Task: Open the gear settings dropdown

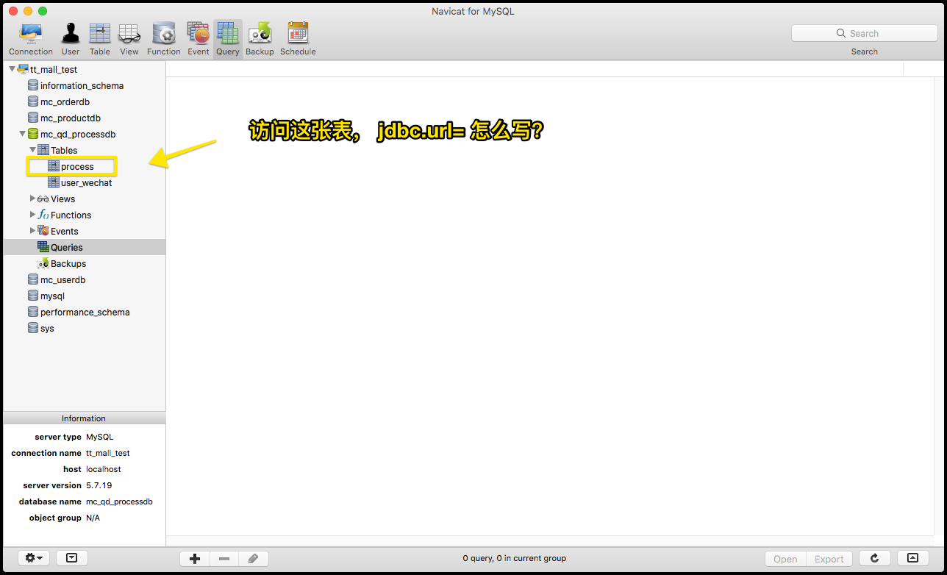Action: click(x=35, y=558)
